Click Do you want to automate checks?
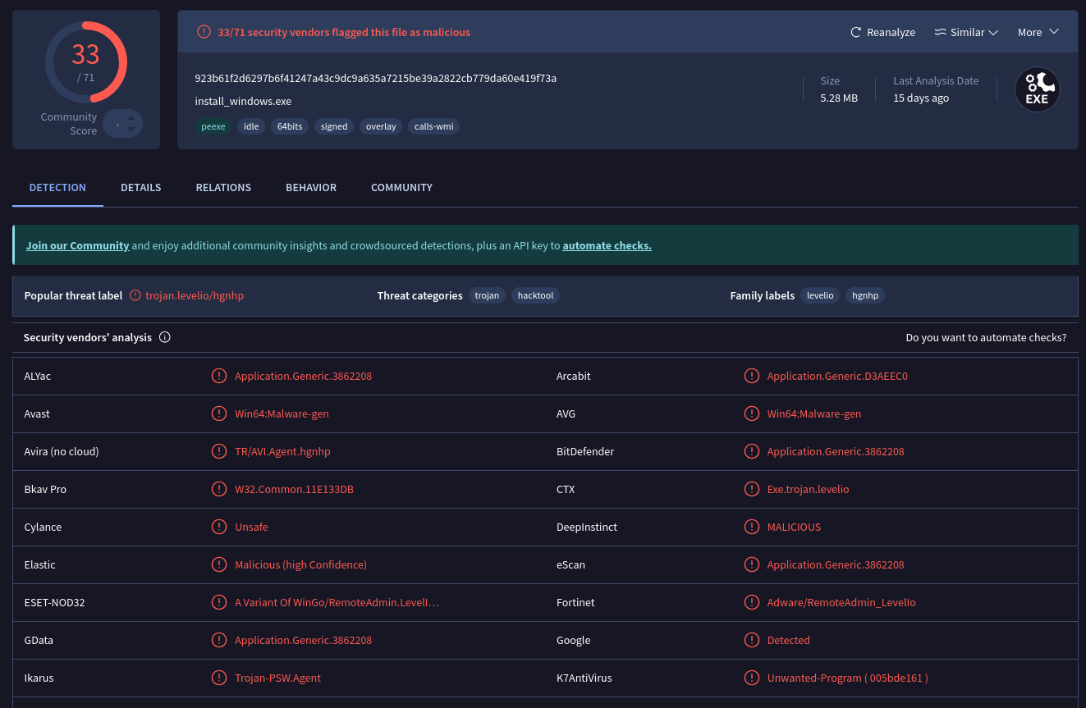The width and height of the screenshot is (1086, 708). (986, 337)
